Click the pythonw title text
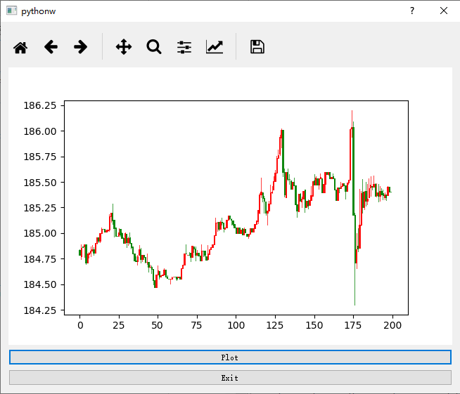Image resolution: width=460 pixels, height=394 pixels. [x=38, y=11]
